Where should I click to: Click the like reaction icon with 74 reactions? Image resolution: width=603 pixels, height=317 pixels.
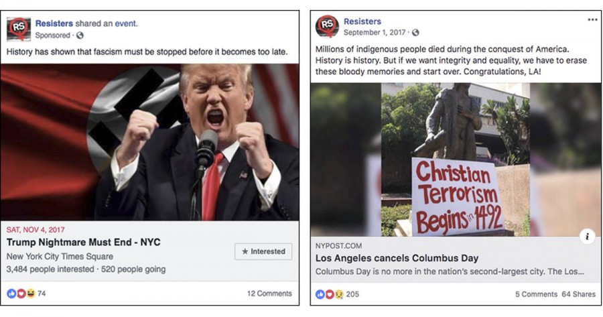pyautogui.click(x=11, y=294)
